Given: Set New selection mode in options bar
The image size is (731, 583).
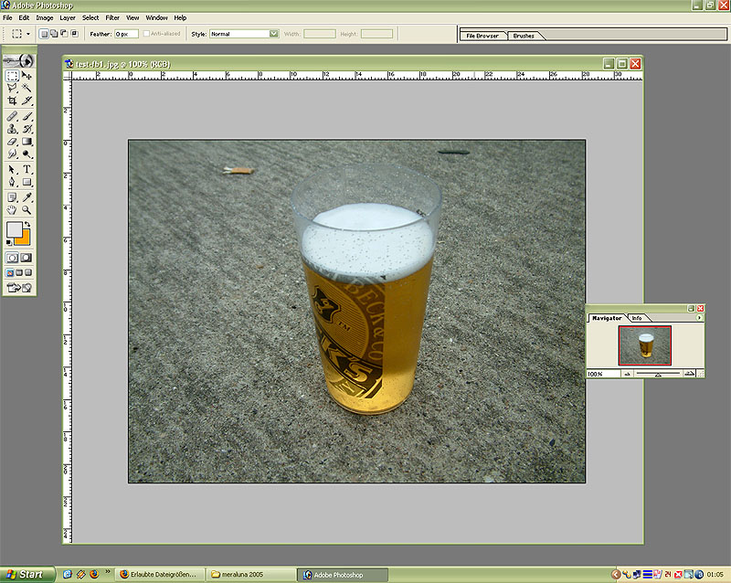Looking at the screenshot, I should coord(43,34).
